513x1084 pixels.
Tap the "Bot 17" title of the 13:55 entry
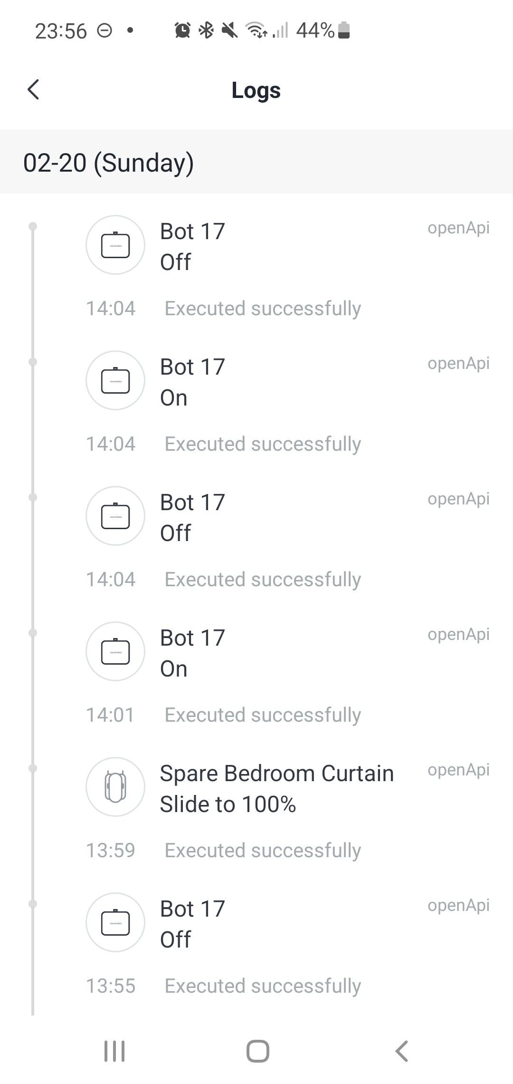click(x=192, y=909)
